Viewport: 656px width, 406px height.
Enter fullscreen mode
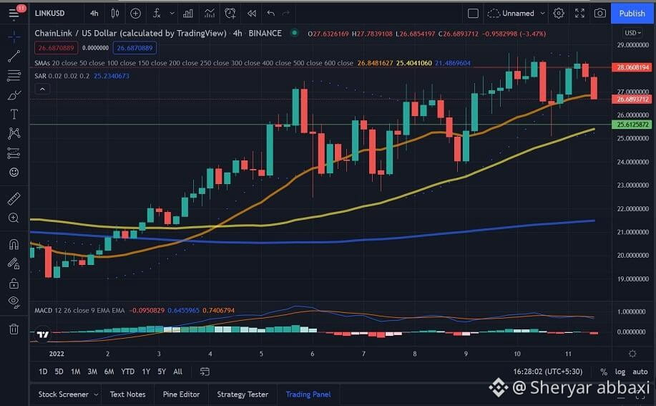[x=579, y=14]
